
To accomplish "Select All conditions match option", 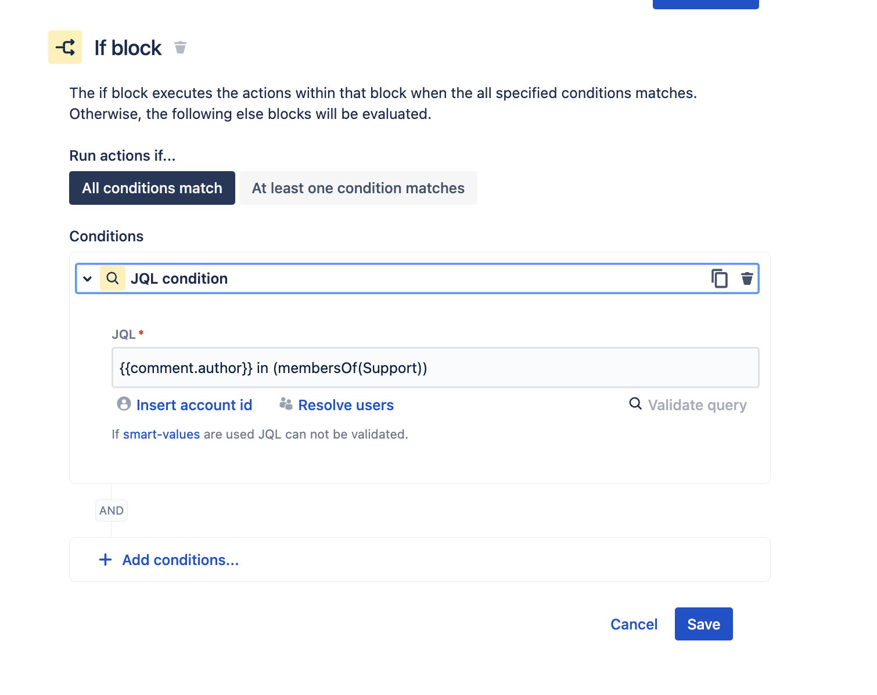I will pyautogui.click(x=152, y=188).
